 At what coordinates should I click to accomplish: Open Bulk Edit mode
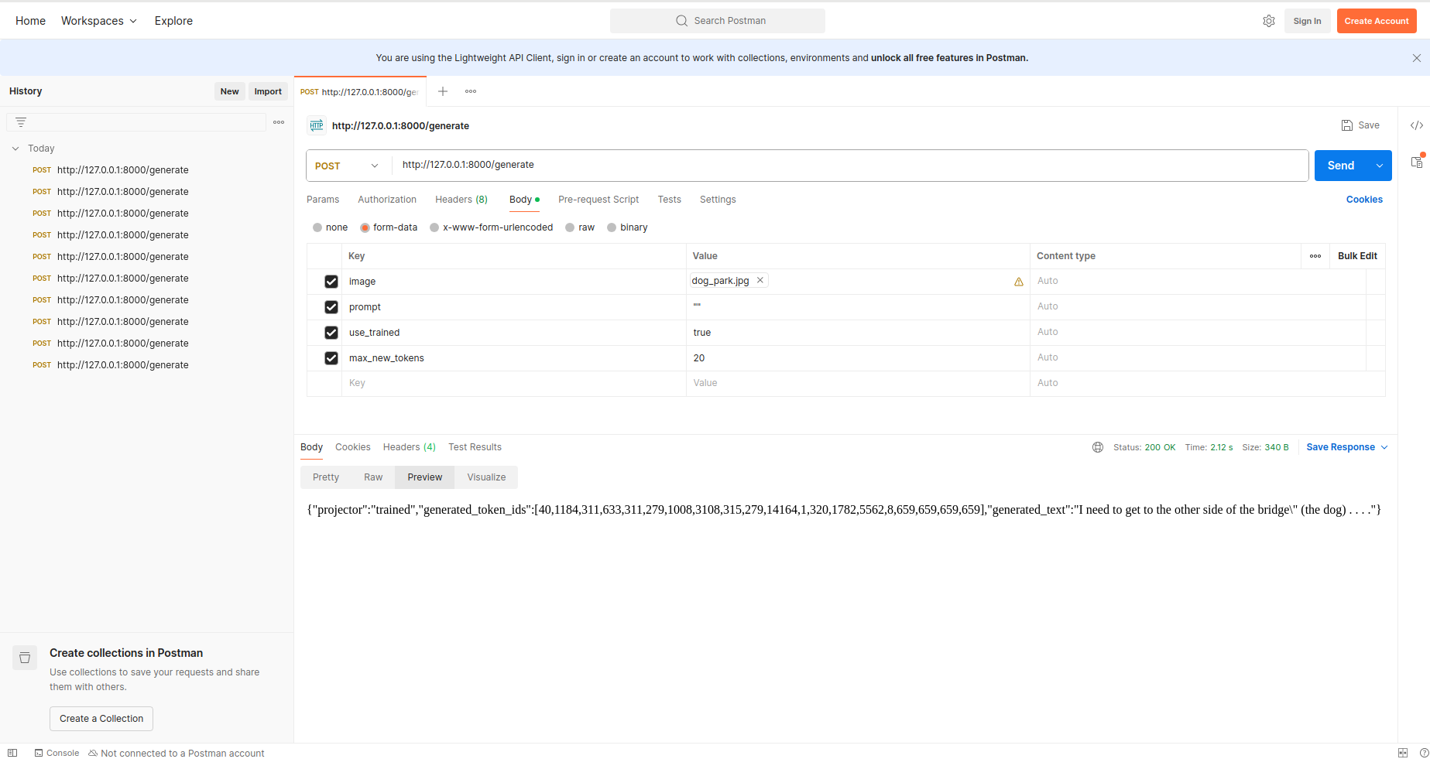tap(1357, 256)
